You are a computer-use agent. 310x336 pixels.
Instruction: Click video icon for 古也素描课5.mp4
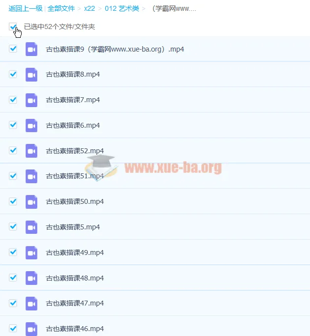[x=31, y=227]
